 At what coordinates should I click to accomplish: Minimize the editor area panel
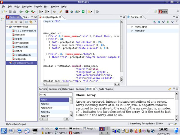pyautogui.click(x=121, y=16)
